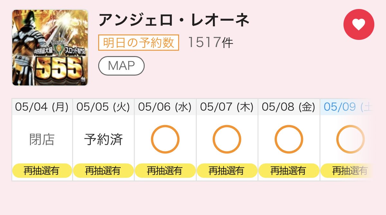Screen dimensions: 386x215
Task: Select the 05/09 availability circle
Action: pos(350,139)
